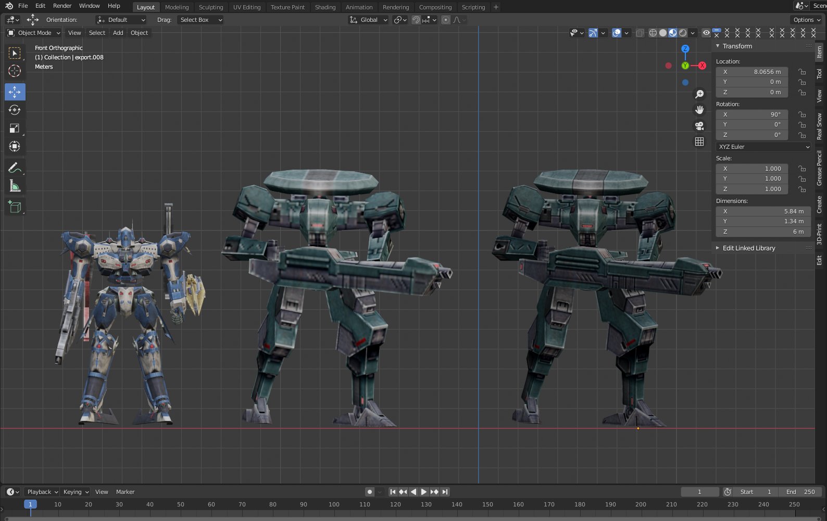This screenshot has width=827, height=521.
Task: Toggle proportional editing
Action: (x=446, y=20)
